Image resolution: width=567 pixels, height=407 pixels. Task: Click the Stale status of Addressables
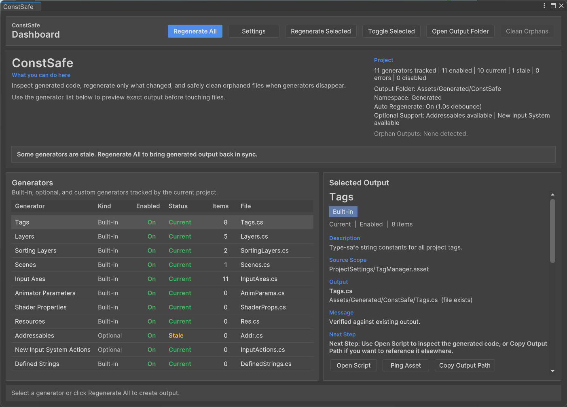click(x=176, y=335)
